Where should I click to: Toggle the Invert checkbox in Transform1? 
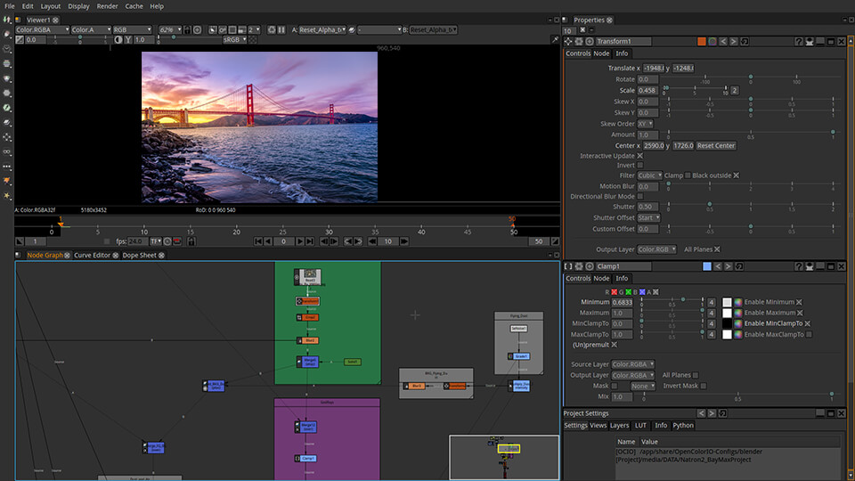639,165
